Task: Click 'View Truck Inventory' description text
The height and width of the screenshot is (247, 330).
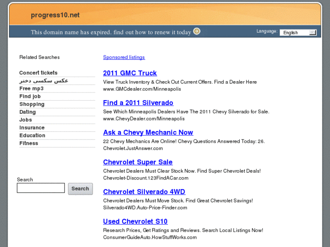Action: [180, 82]
